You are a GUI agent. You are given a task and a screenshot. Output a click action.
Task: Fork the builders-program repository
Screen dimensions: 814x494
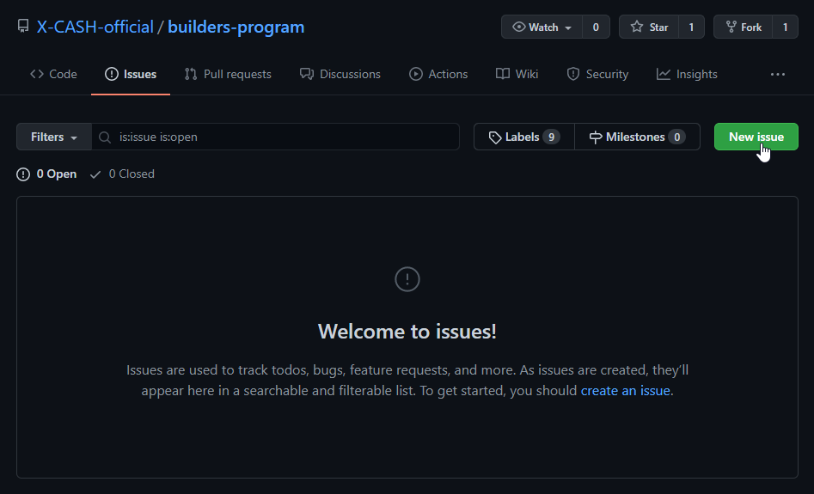tap(744, 27)
